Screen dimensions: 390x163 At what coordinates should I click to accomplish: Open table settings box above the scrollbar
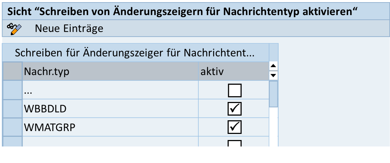(274, 52)
